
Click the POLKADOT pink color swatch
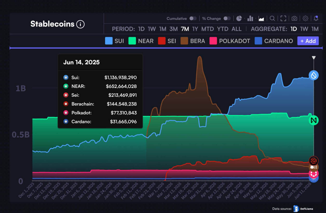click(x=213, y=41)
